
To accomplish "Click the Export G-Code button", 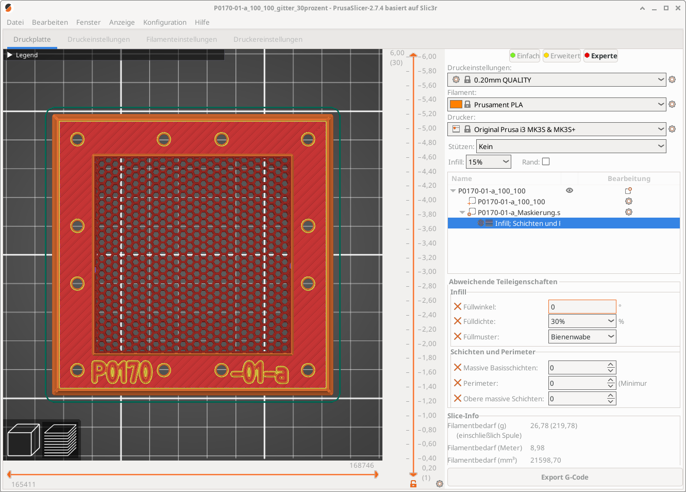I will tap(564, 477).
